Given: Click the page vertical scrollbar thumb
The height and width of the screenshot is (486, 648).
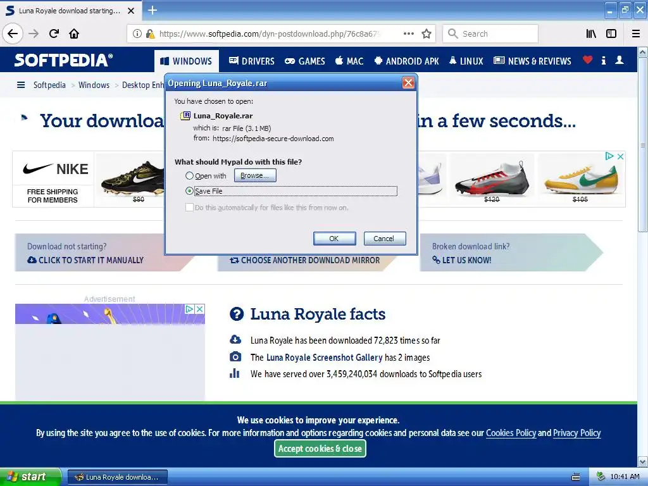Looking at the screenshot, I should (643, 145).
